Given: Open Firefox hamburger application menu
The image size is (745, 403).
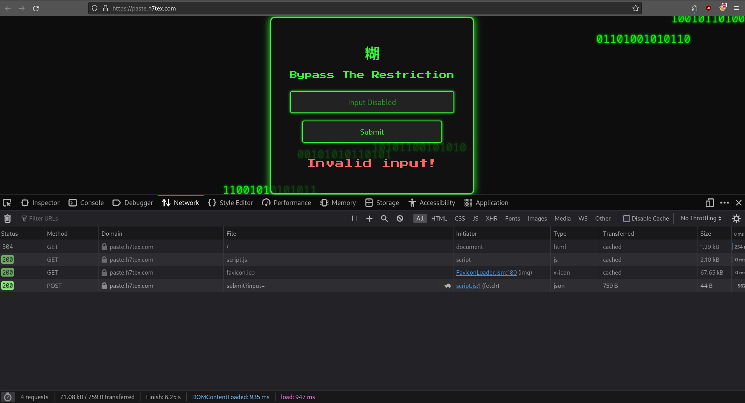Looking at the screenshot, I should 736,8.
